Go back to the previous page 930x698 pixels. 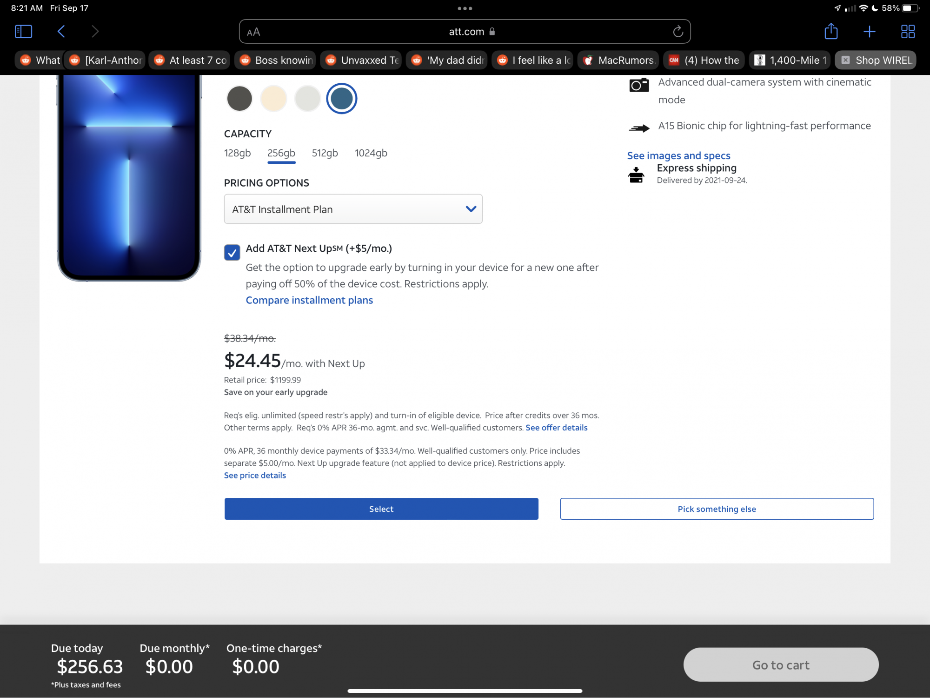pyautogui.click(x=61, y=32)
